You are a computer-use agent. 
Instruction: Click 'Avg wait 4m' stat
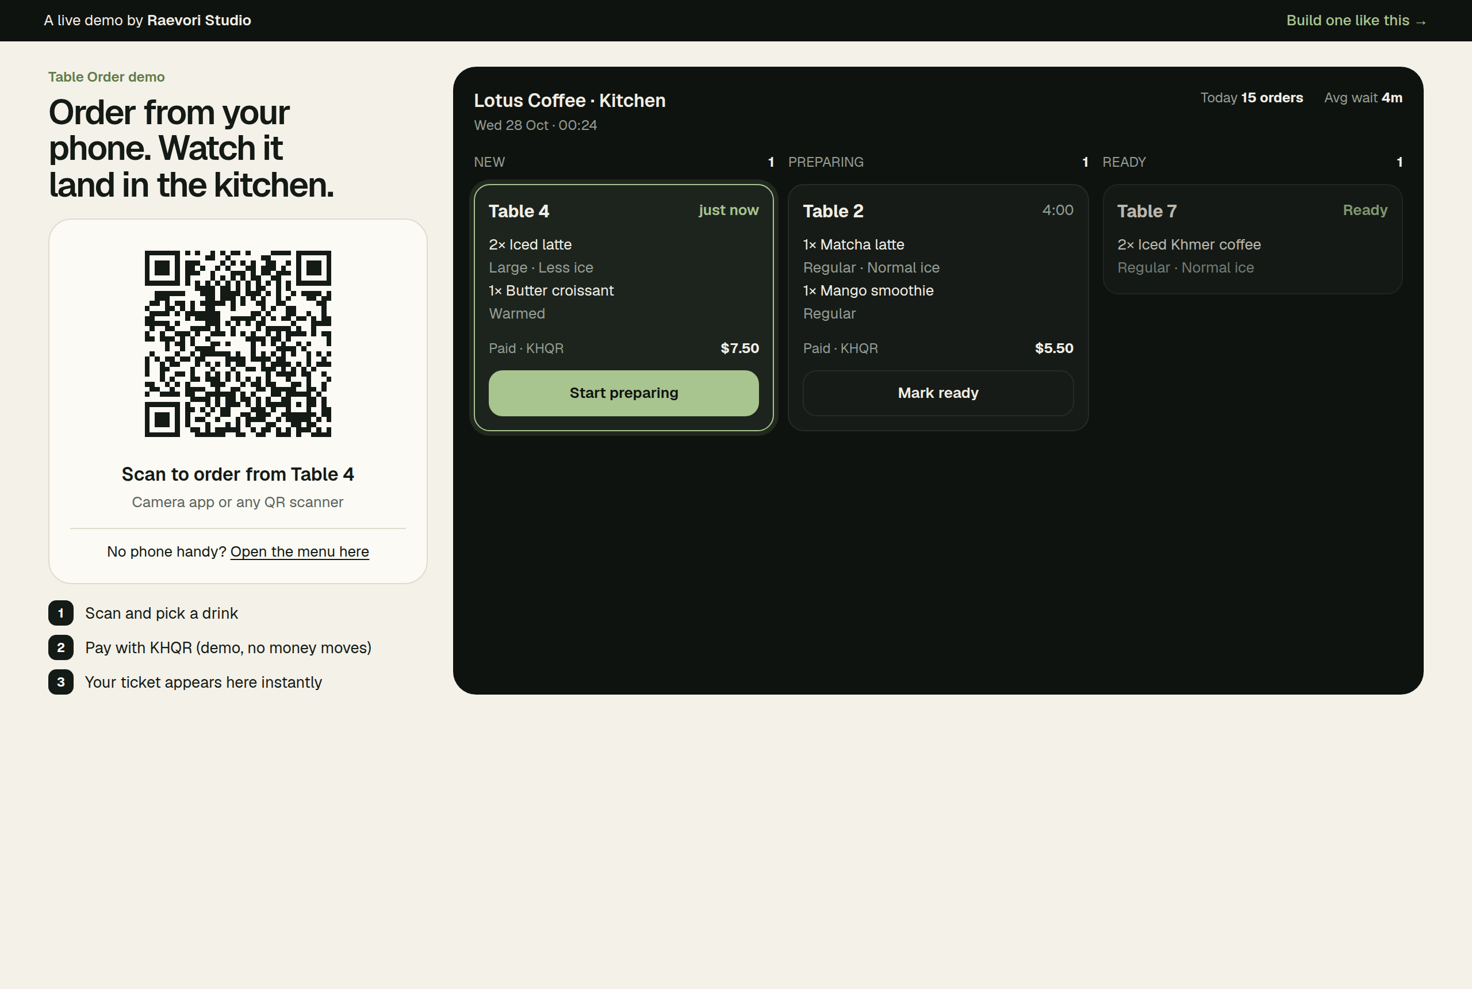(x=1363, y=98)
